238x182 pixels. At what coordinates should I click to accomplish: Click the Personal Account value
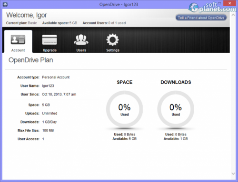tap(56, 77)
